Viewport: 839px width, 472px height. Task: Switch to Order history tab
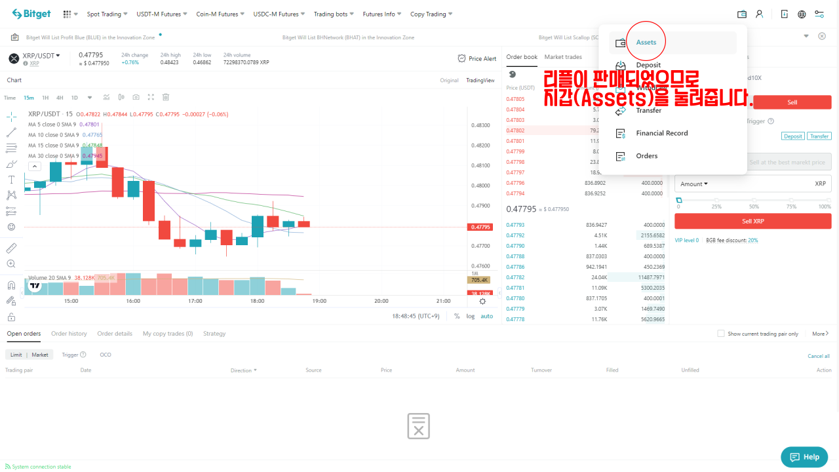click(69, 334)
